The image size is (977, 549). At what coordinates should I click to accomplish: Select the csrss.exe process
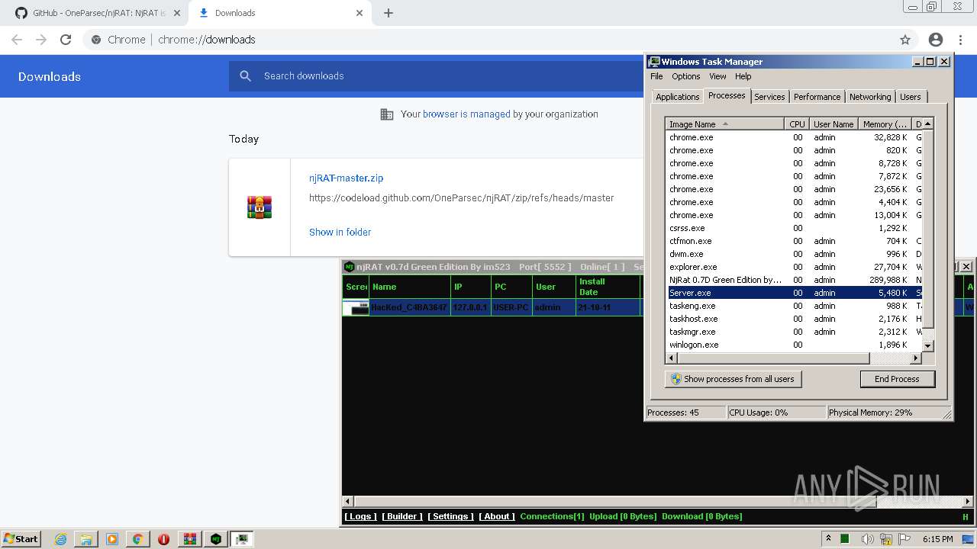(795, 228)
